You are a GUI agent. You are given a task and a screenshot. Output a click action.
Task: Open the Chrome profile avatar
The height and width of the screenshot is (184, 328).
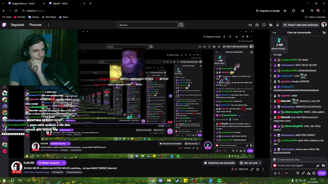pyautogui.click(x=318, y=11)
